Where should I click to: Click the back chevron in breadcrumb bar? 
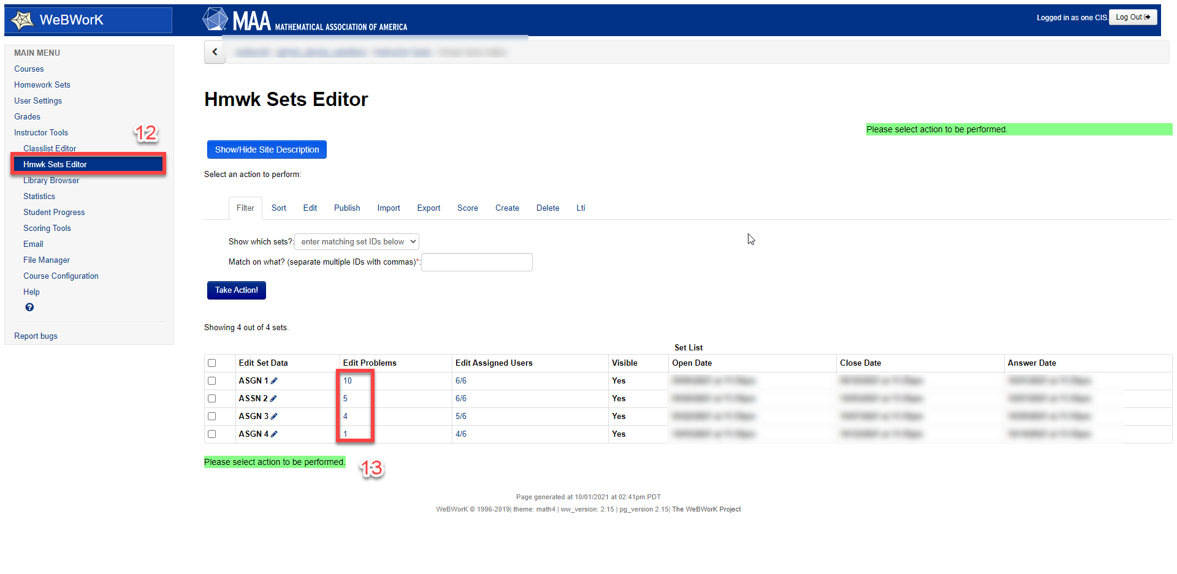215,52
